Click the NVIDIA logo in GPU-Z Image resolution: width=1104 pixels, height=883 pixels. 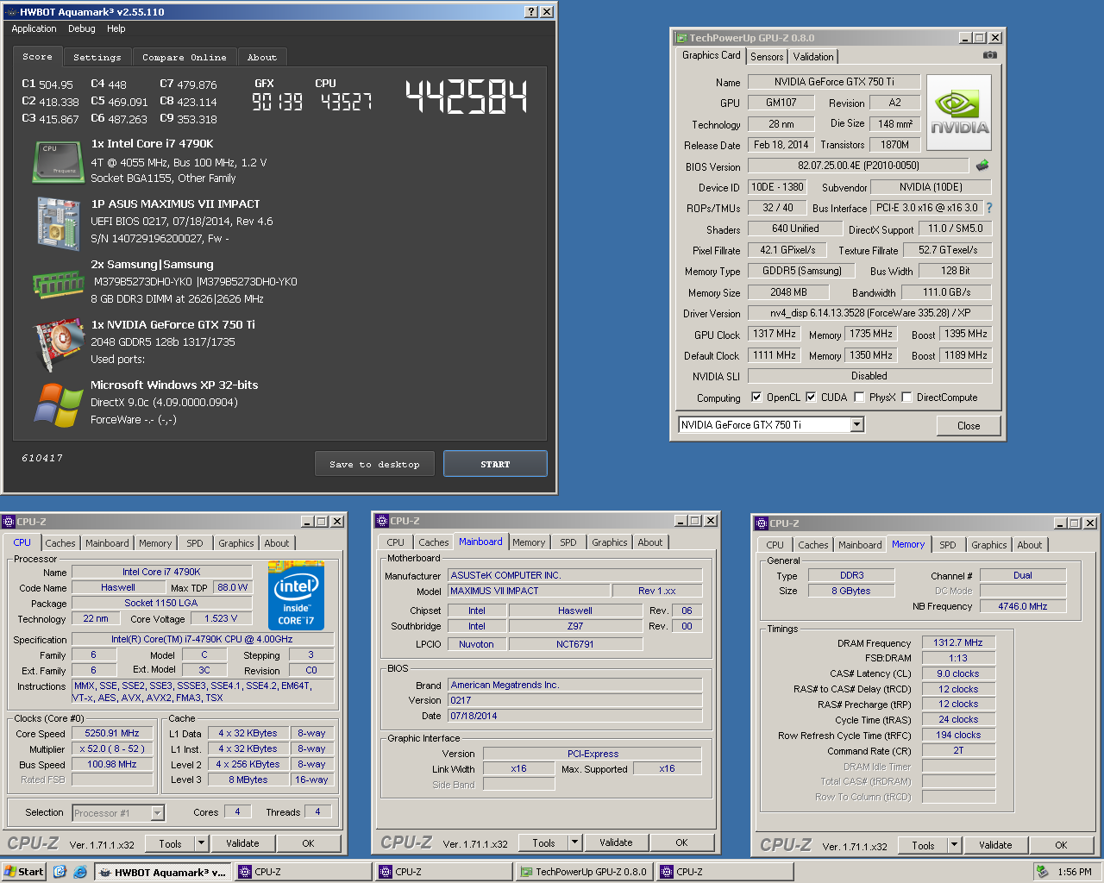click(x=959, y=114)
